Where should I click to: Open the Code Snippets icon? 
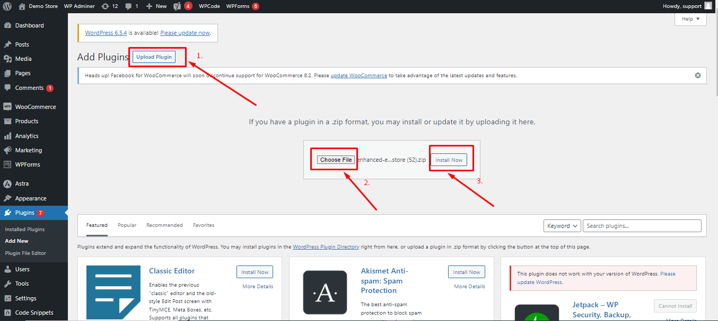pos(7,313)
